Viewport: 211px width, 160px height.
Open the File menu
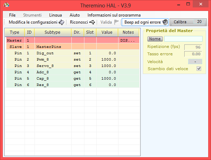coord(12,15)
